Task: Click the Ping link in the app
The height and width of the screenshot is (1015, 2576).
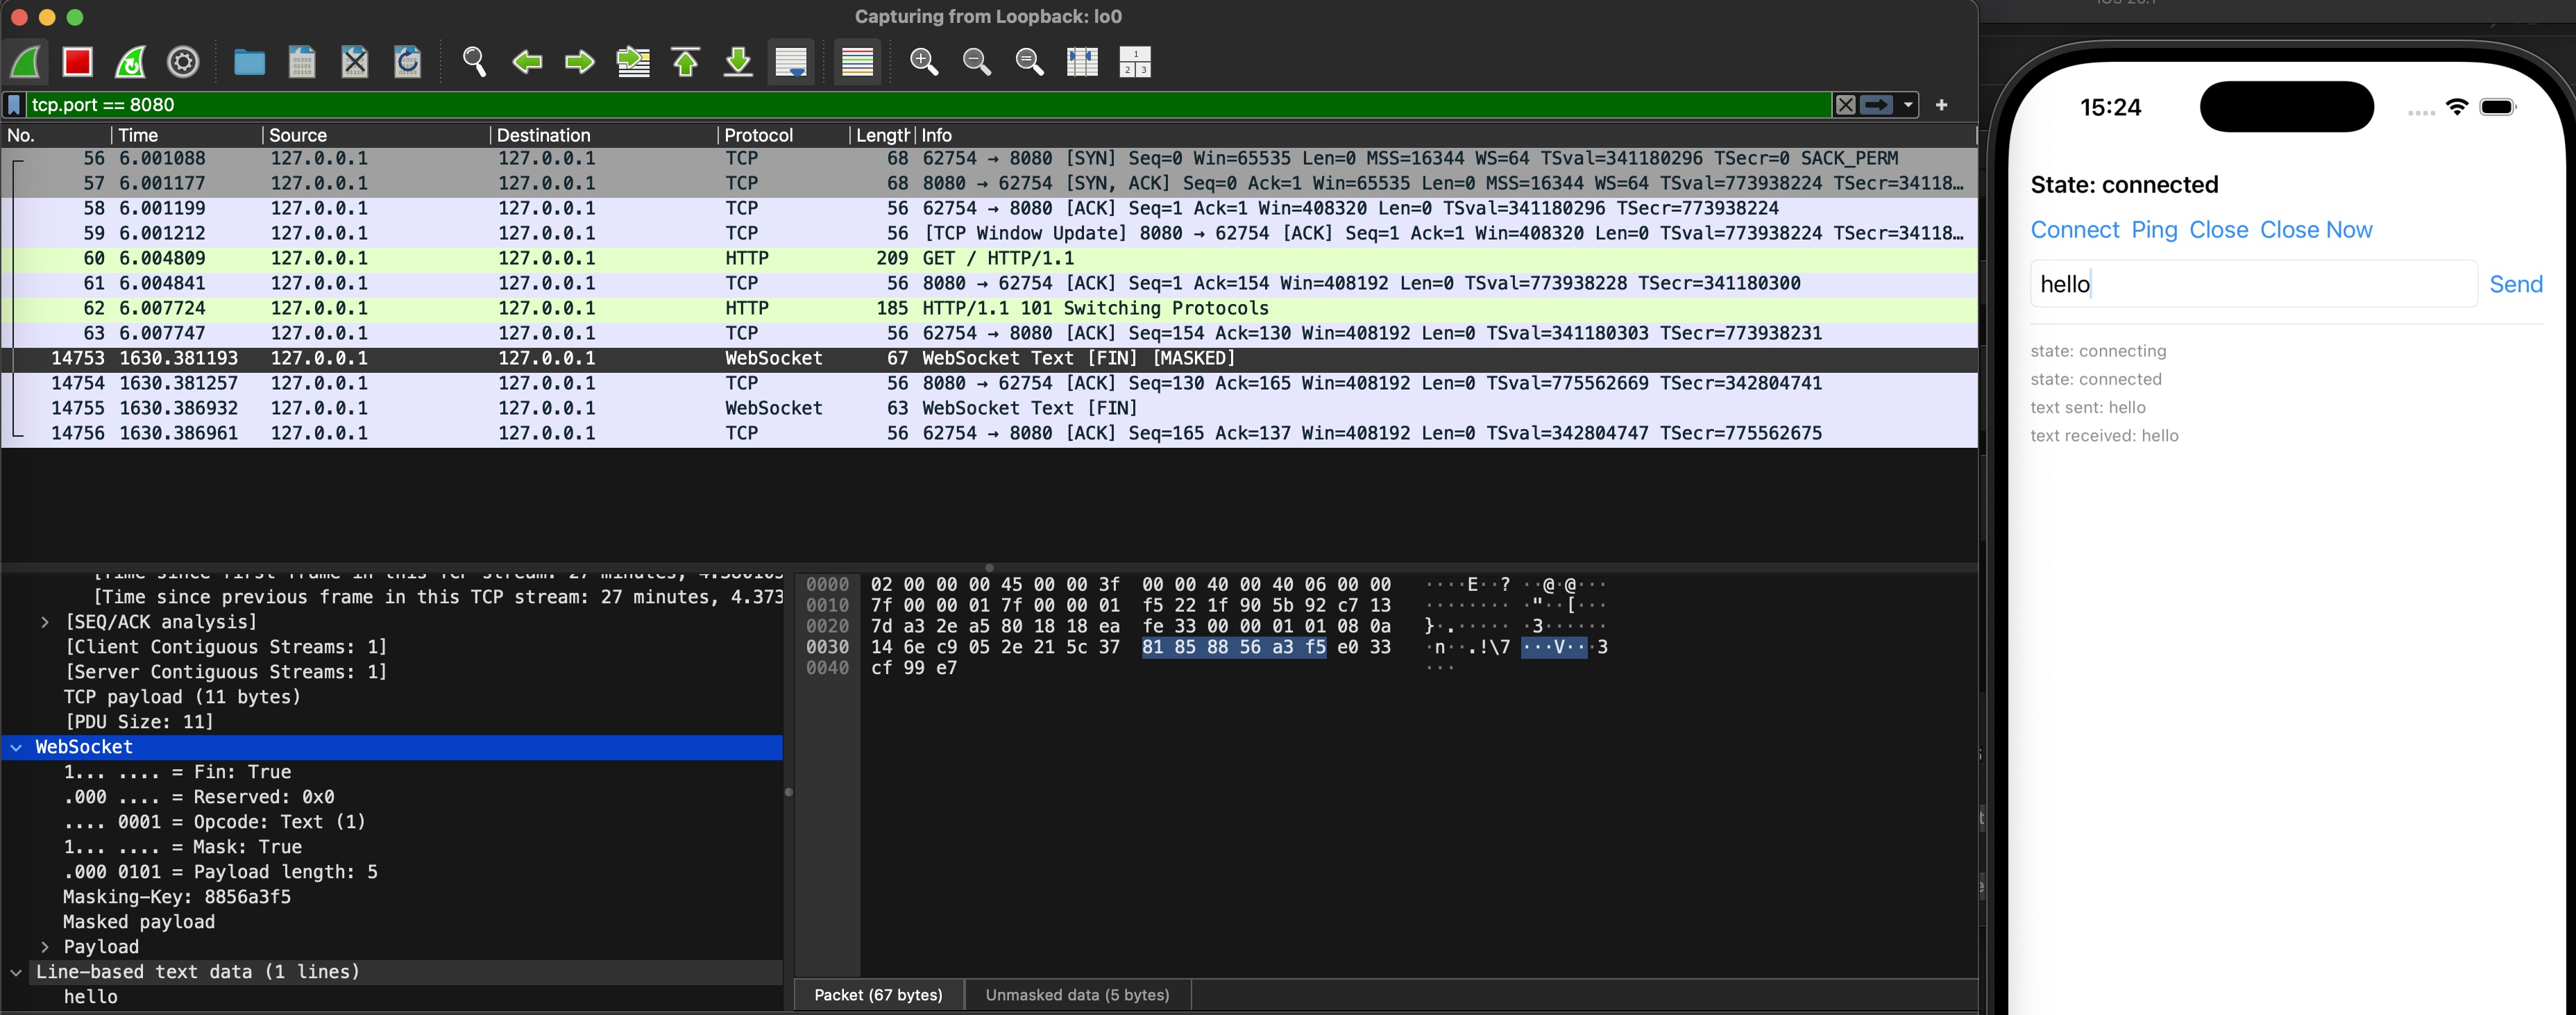Action: pos(2154,229)
